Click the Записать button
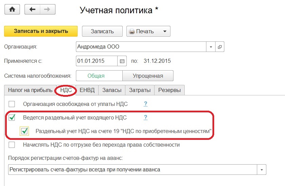The height and width of the screenshot is (186, 285). pos(102,31)
